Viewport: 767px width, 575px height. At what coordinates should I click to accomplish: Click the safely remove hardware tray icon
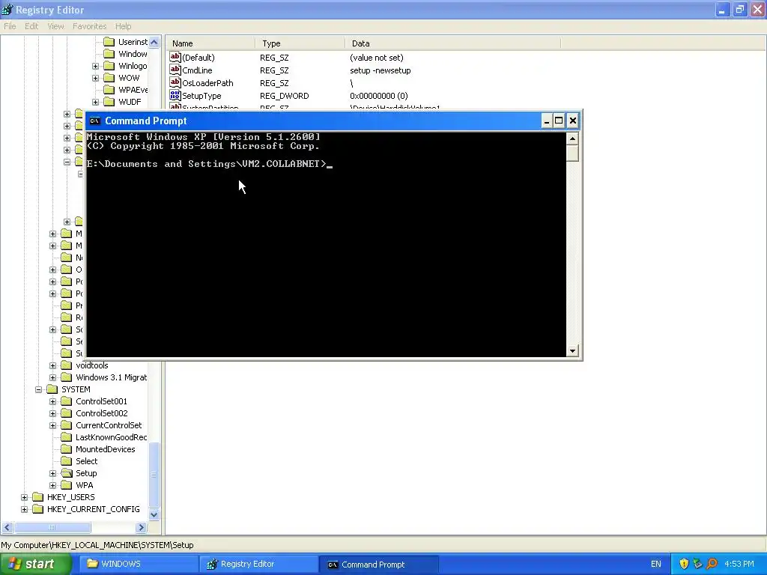point(697,564)
